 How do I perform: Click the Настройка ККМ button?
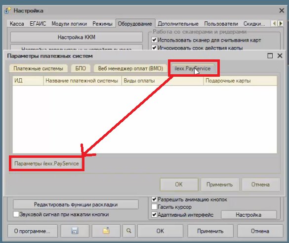(77, 37)
